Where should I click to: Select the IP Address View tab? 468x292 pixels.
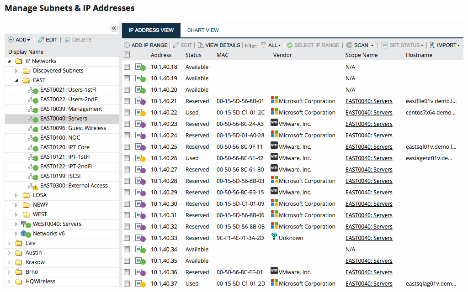[x=151, y=30]
